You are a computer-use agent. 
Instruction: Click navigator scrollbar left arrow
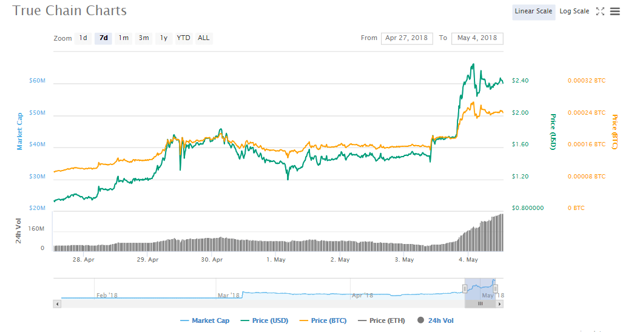(58, 303)
